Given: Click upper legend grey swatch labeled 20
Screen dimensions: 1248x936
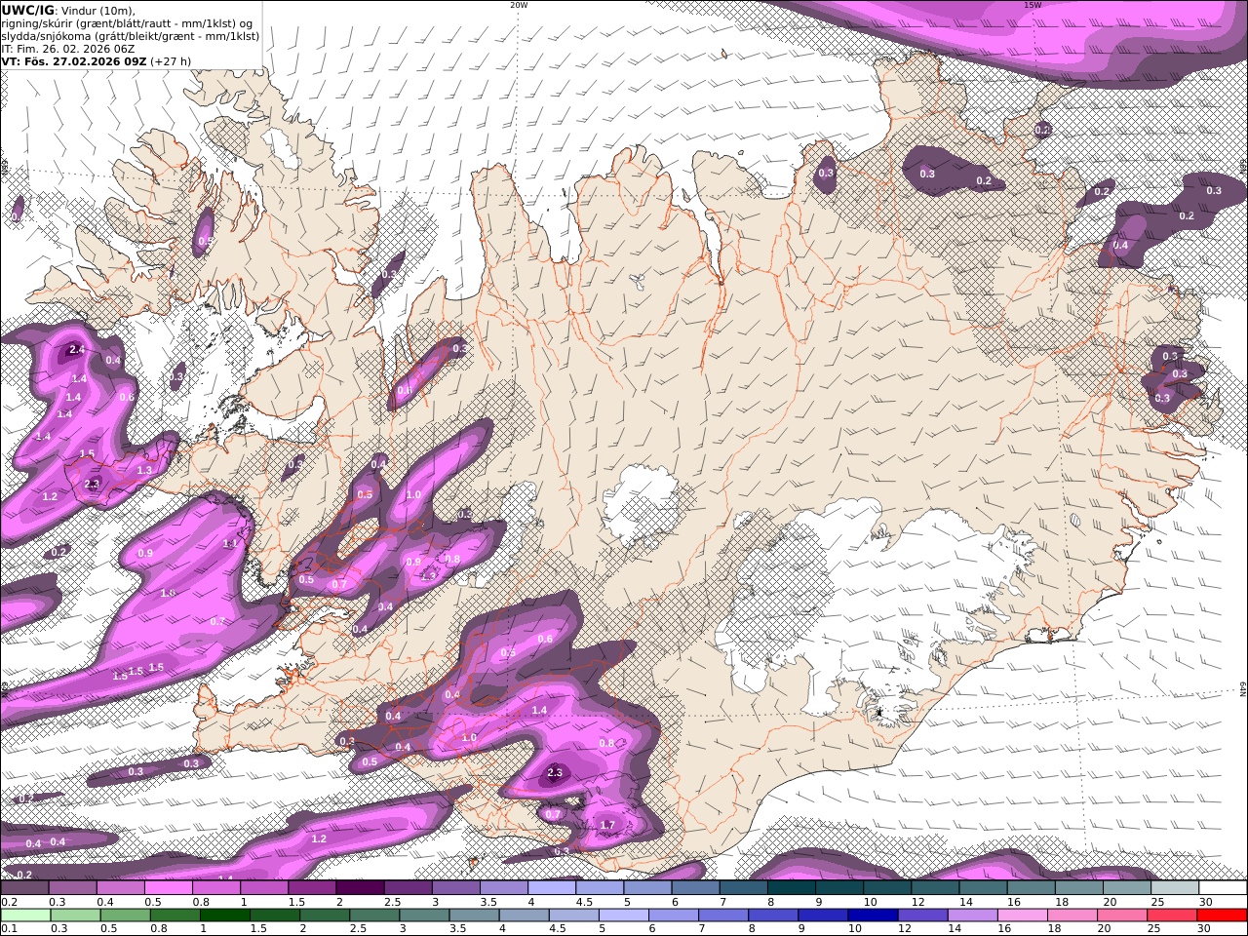Looking at the screenshot, I should click(1128, 888).
